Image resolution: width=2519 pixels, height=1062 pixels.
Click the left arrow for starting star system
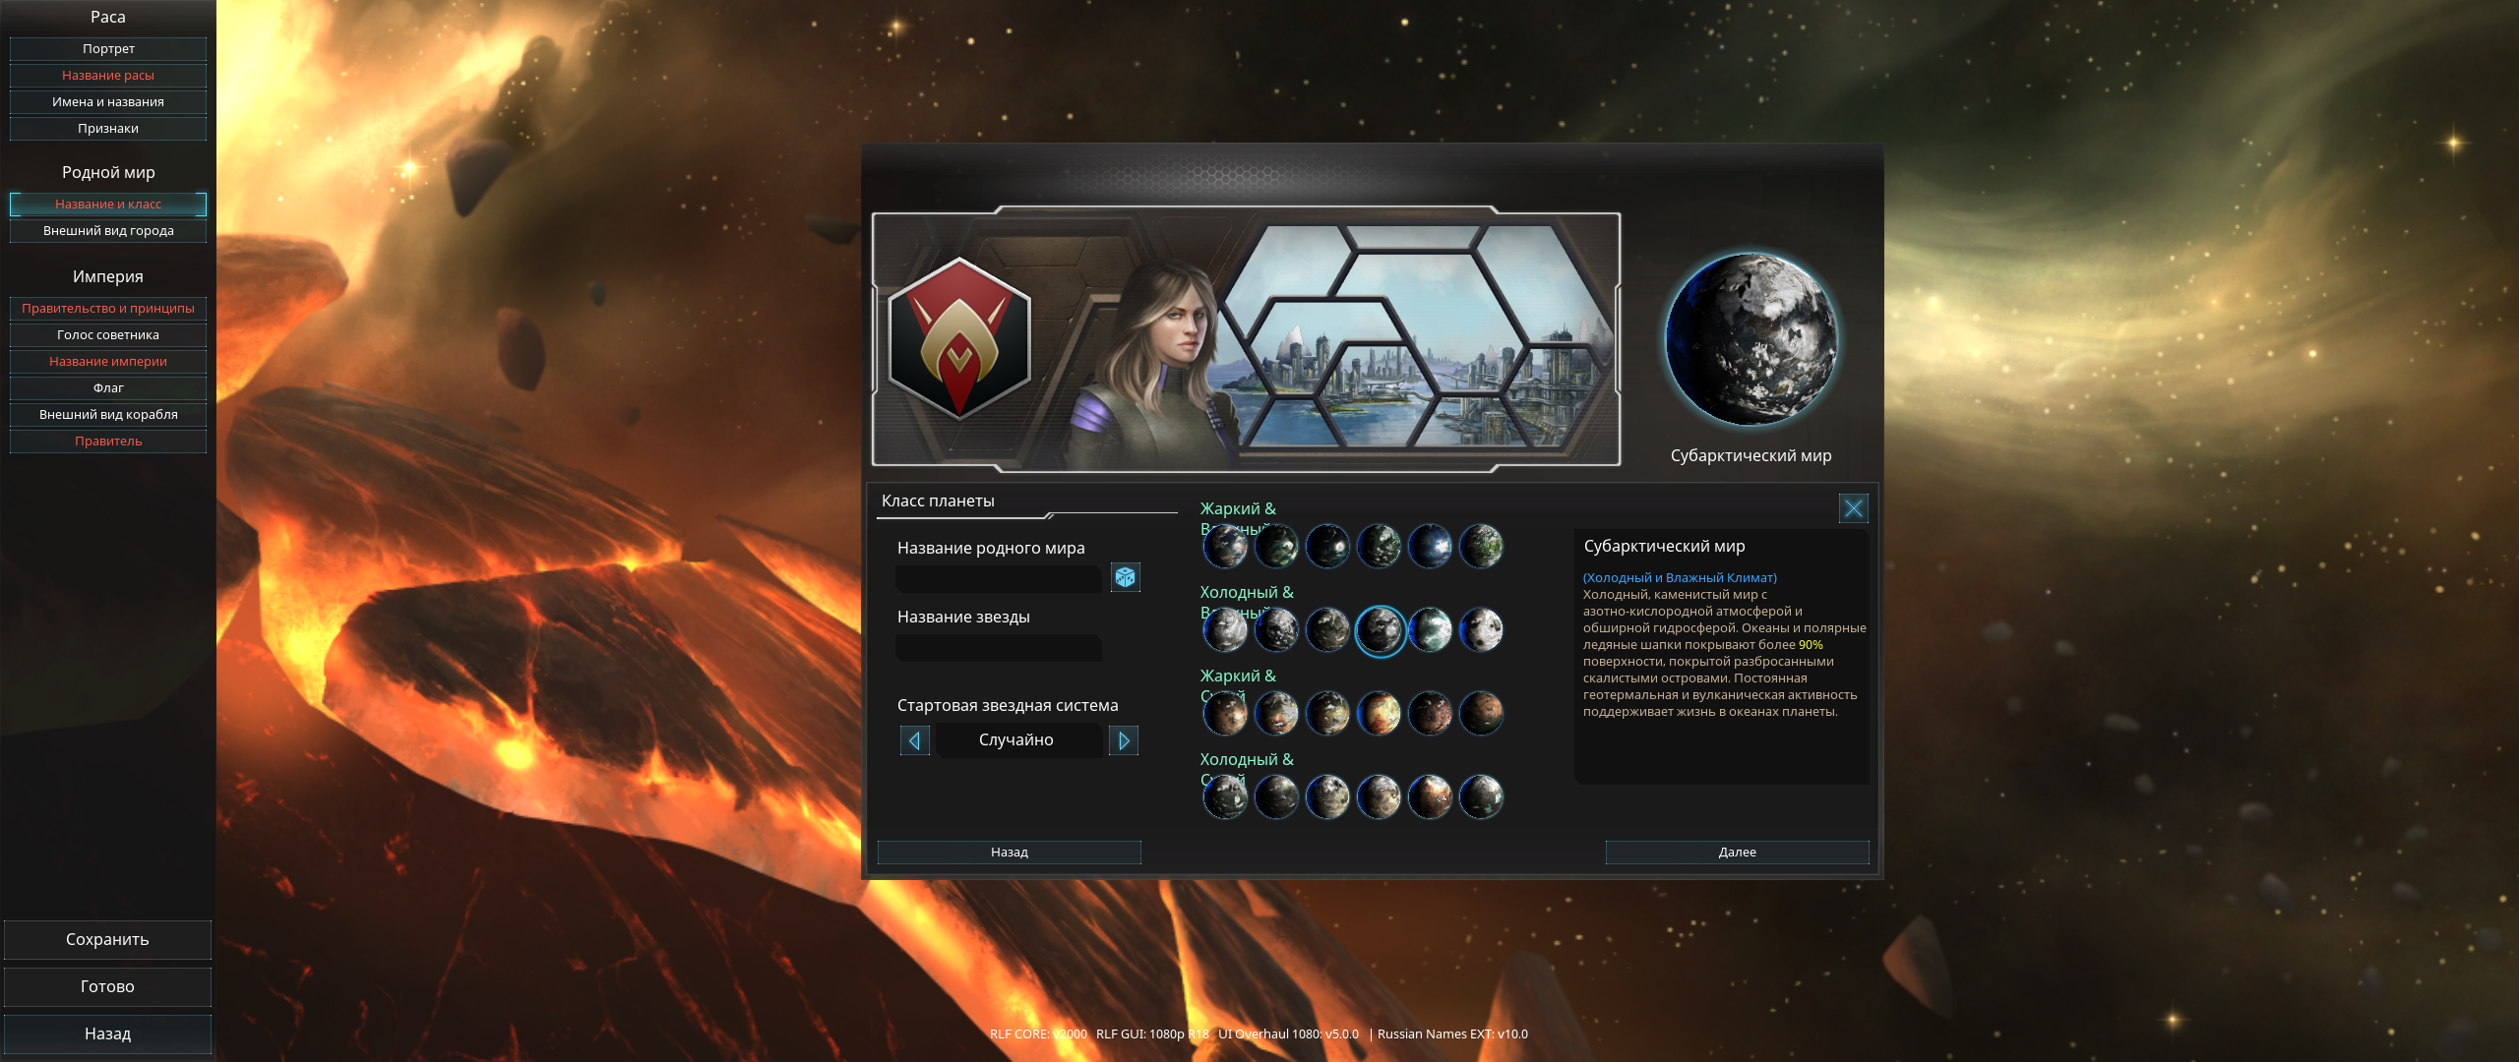914,740
